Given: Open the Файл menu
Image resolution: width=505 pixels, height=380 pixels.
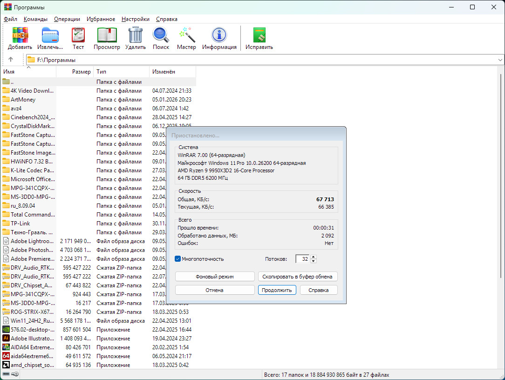Looking at the screenshot, I should tap(10, 19).
